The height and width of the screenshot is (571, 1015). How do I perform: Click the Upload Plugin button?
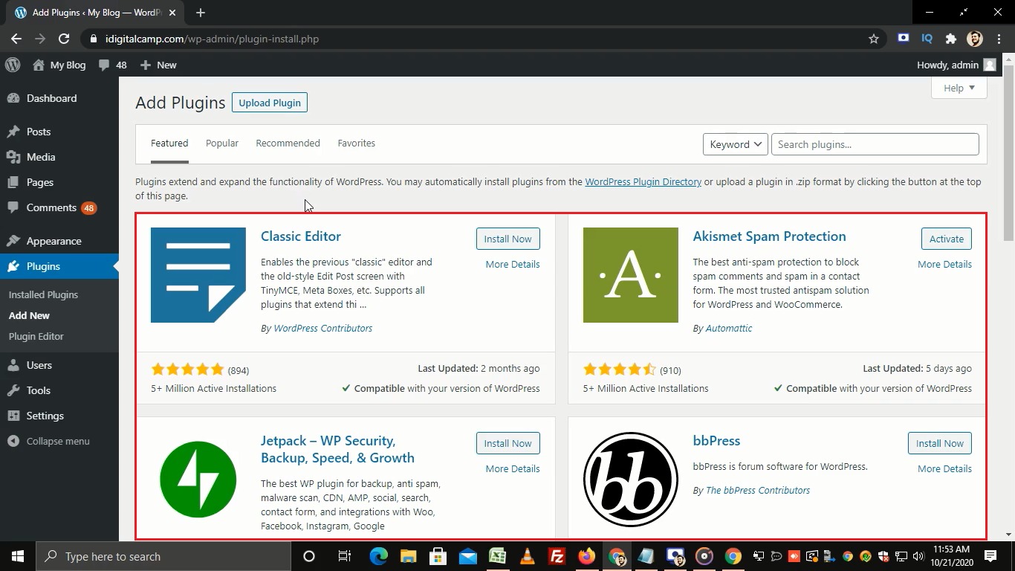[x=270, y=103]
